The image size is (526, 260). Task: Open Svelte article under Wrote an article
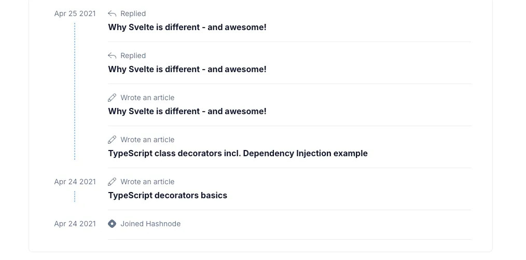click(187, 111)
